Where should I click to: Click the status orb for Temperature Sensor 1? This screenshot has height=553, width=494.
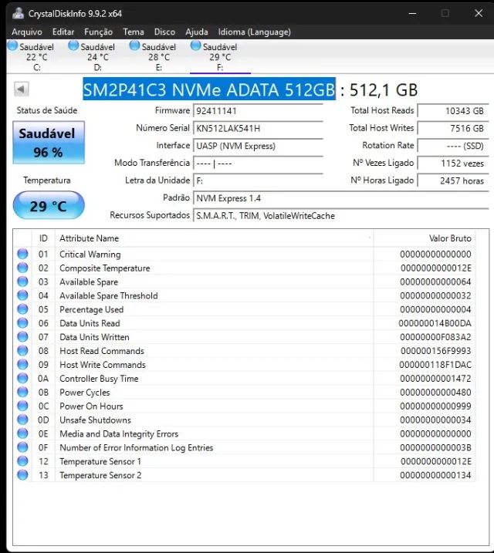22,461
